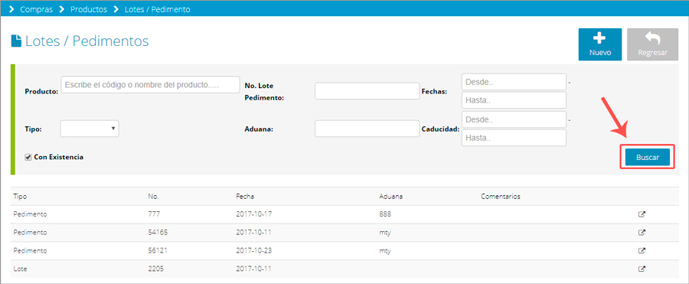Select the number cell 54165
689x284 pixels.
[x=157, y=233]
